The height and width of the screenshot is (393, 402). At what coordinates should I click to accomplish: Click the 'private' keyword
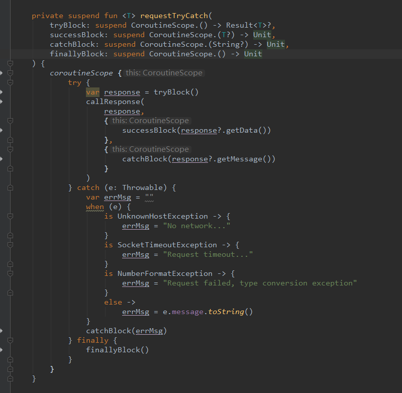pyautogui.click(x=47, y=16)
